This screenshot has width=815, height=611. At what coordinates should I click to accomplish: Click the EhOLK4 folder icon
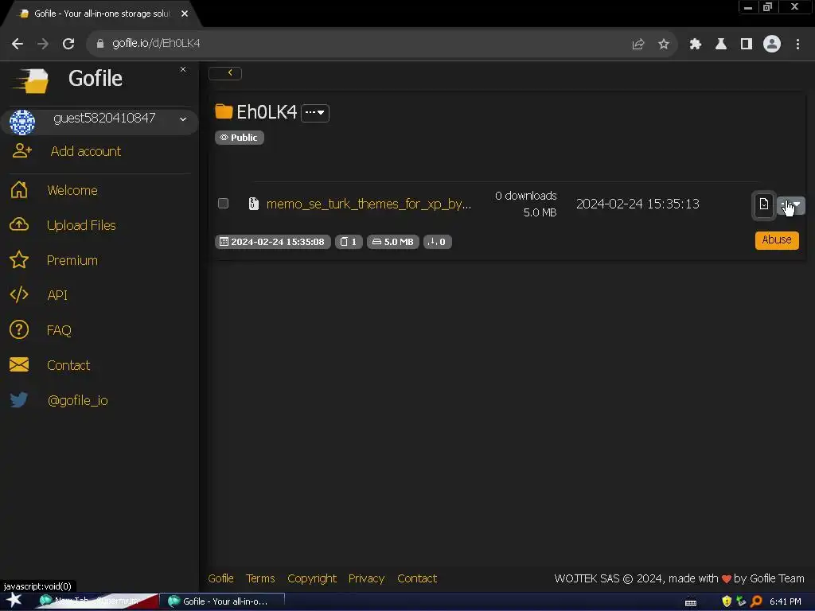[224, 111]
